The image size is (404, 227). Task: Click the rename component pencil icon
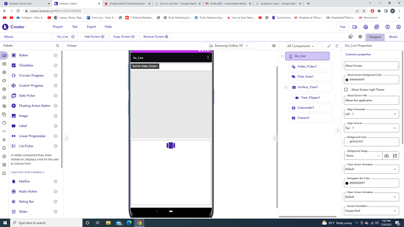(x=329, y=46)
